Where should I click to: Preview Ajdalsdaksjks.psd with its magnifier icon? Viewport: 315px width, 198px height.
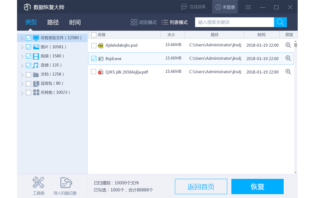click(x=288, y=45)
